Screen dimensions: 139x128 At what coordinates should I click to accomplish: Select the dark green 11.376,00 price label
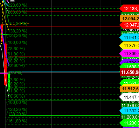(x=130, y=105)
